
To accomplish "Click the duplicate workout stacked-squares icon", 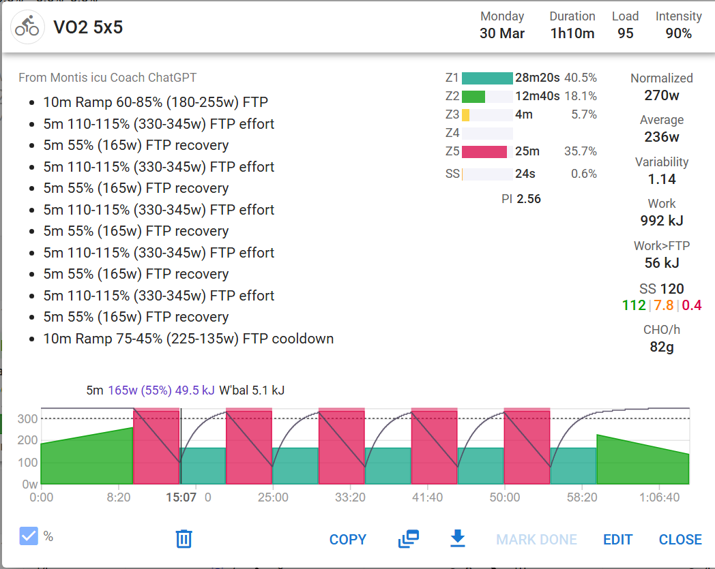I will pos(408,539).
